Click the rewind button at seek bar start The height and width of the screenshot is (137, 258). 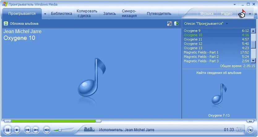coord(7,121)
